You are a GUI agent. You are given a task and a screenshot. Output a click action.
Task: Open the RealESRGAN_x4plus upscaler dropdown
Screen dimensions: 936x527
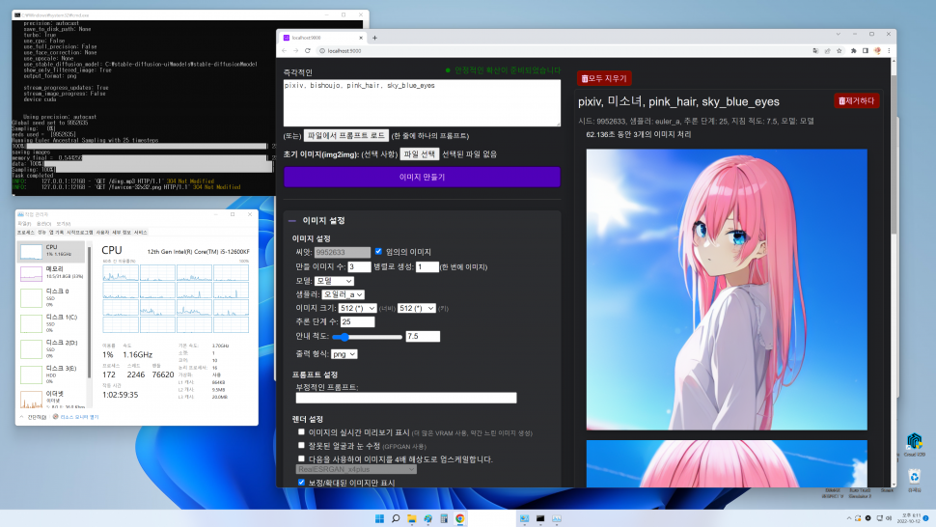click(356, 470)
